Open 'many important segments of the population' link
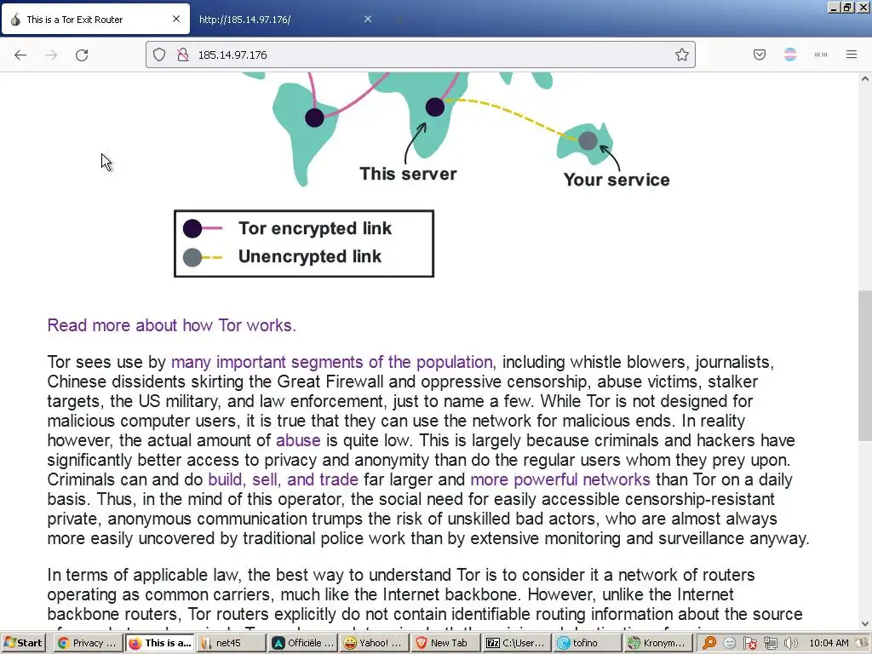The width and height of the screenshot is (872, 654). coord(331,362)
